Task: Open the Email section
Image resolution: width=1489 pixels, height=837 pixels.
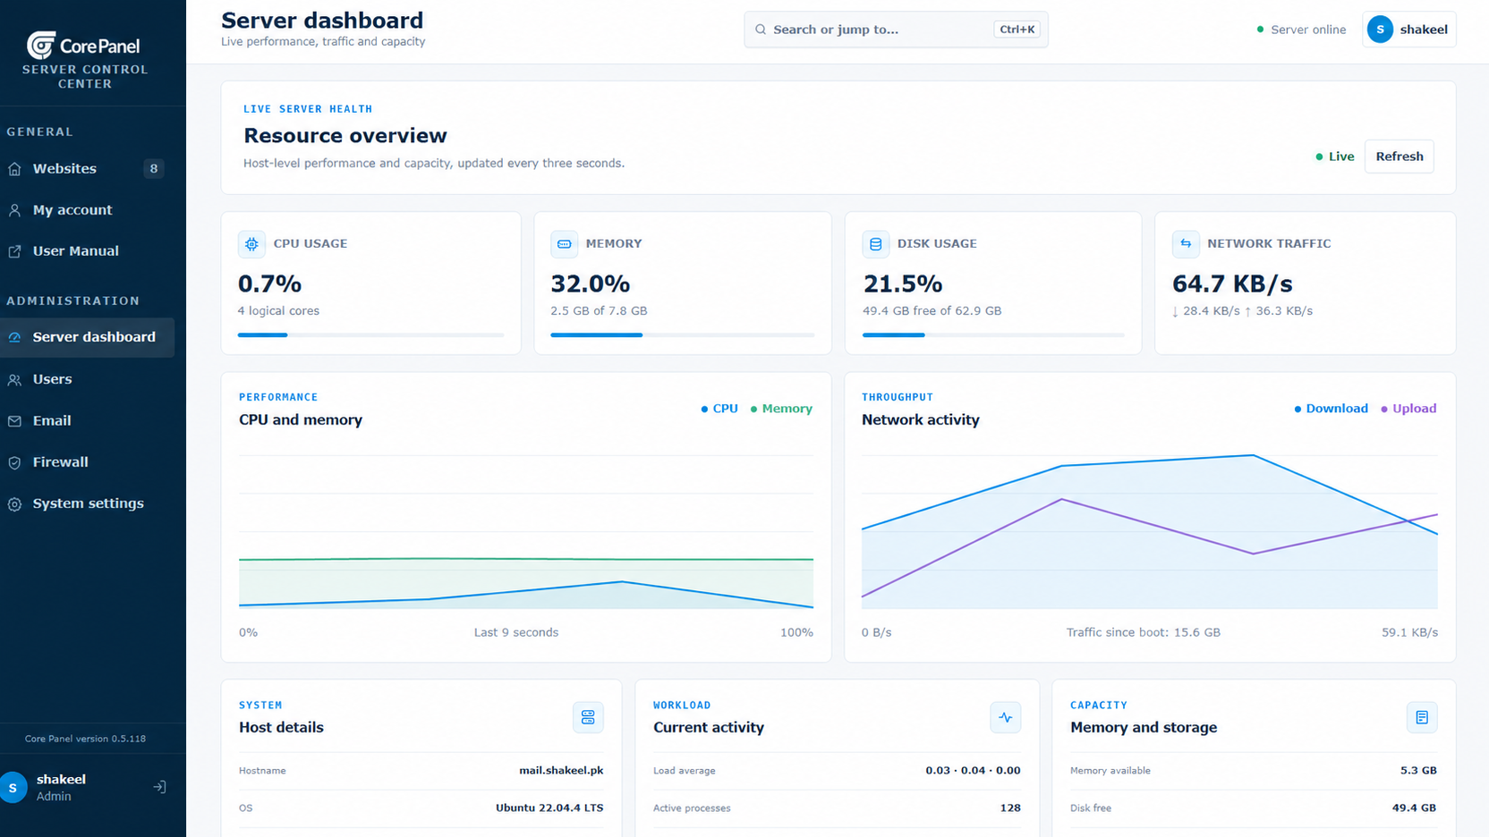Action: [87, 420]
